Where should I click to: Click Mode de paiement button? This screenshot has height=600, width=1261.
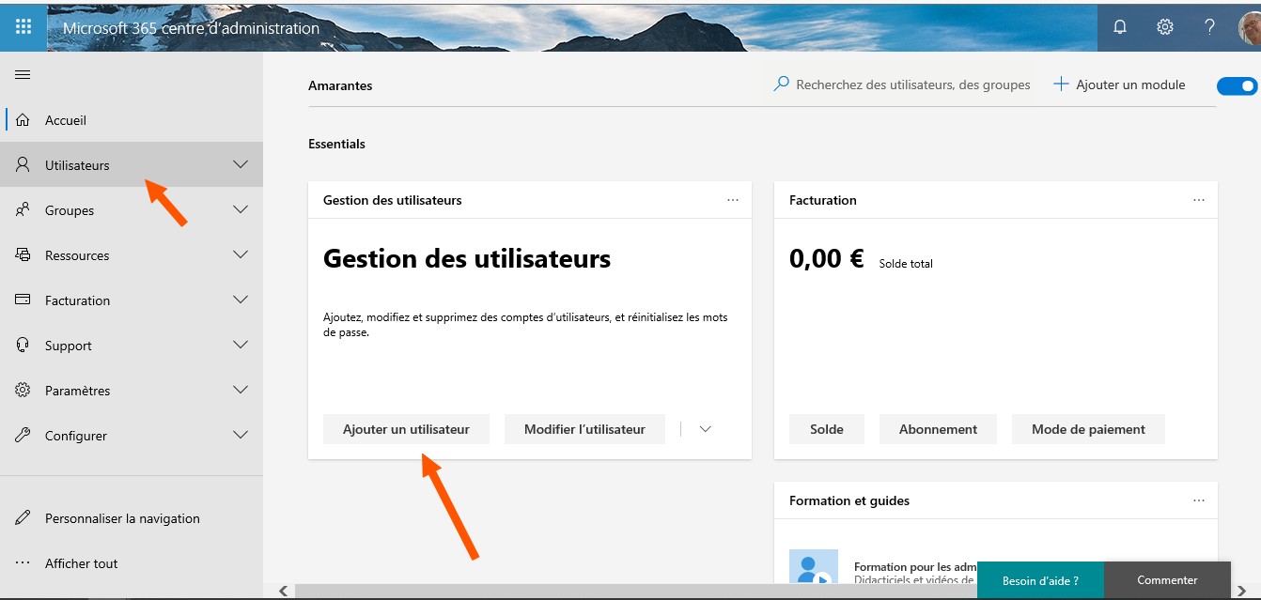tap(1088, 429)
